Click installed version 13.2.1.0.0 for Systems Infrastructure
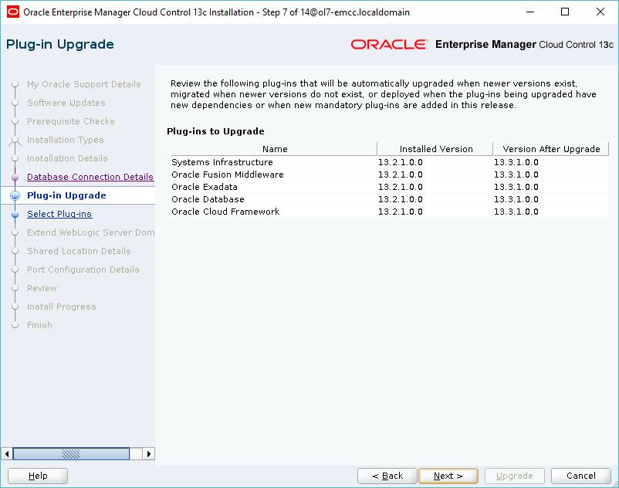 401,162
